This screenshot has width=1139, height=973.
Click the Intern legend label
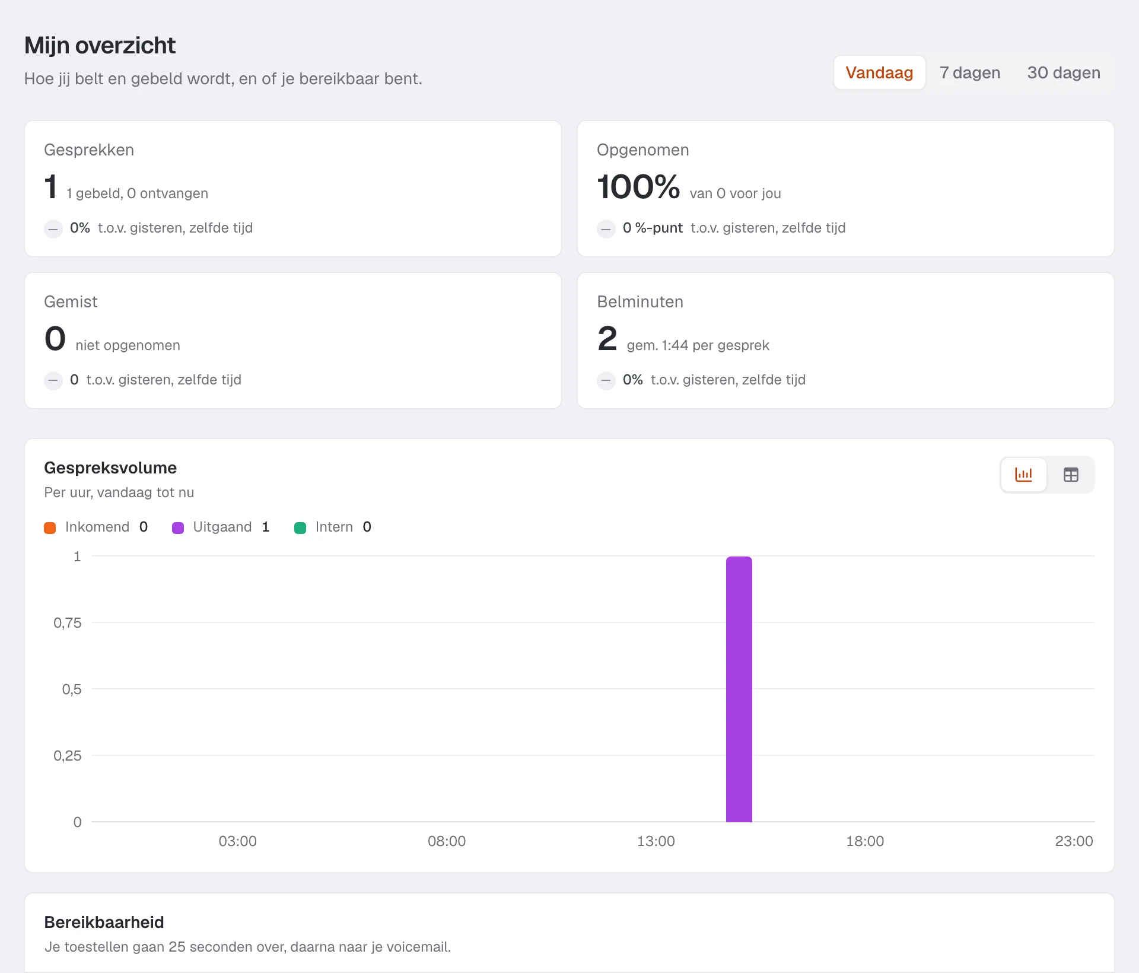334,527
